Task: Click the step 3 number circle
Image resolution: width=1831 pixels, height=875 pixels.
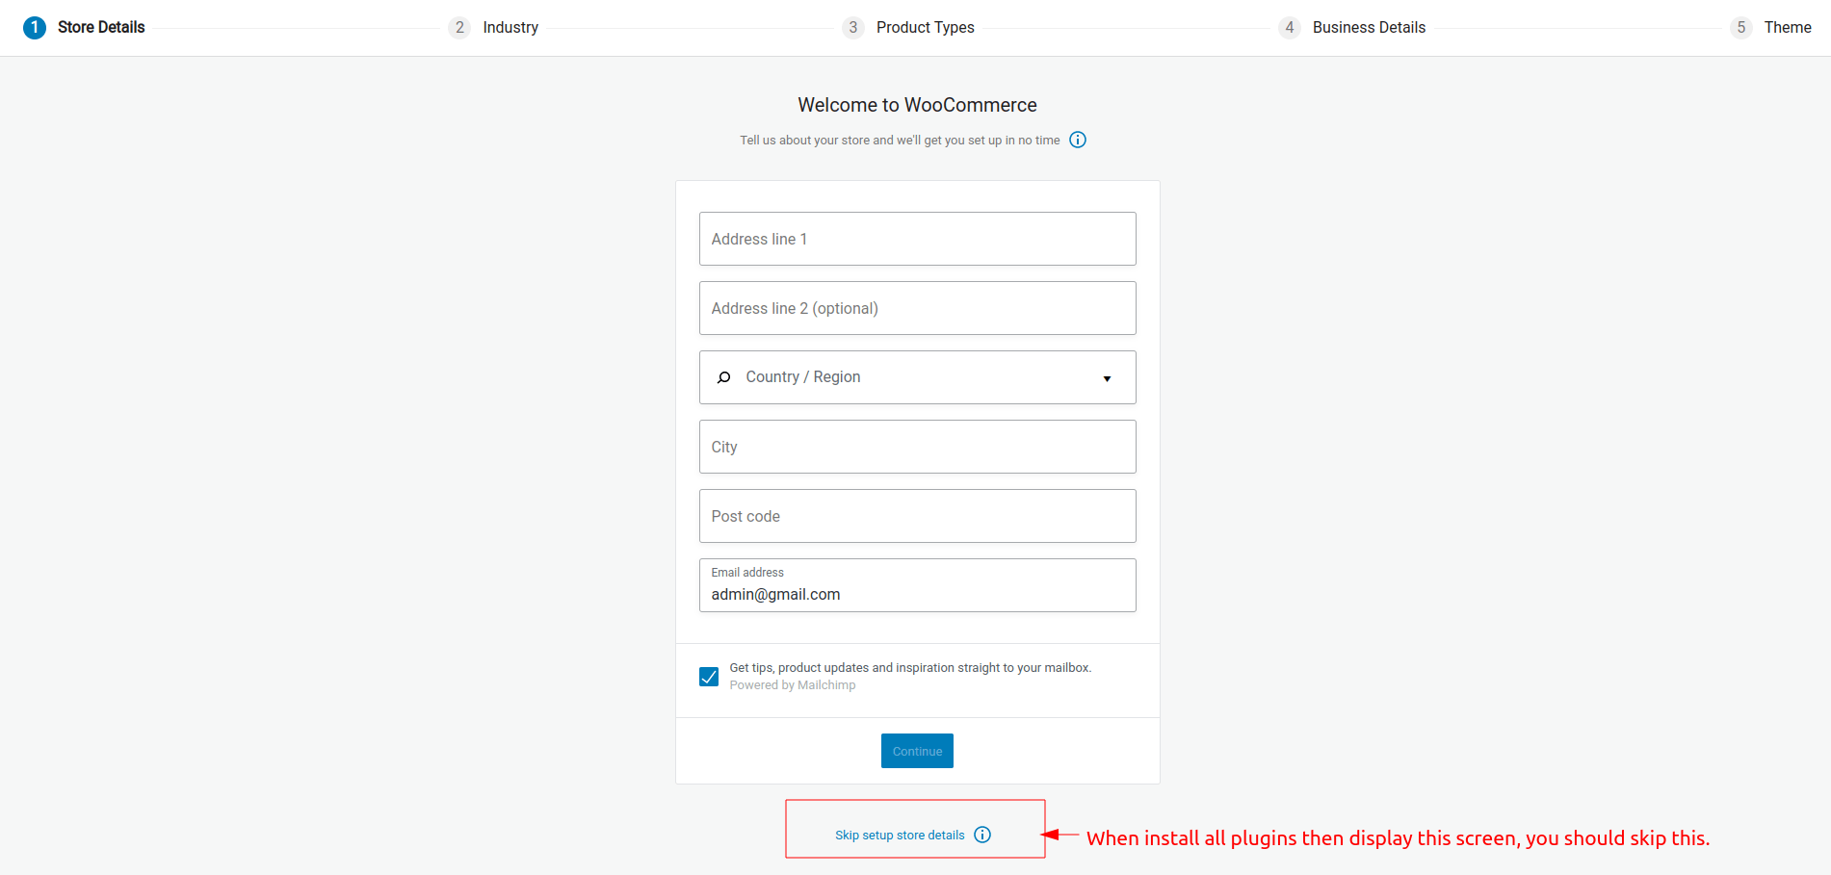Action: (852, 27)
